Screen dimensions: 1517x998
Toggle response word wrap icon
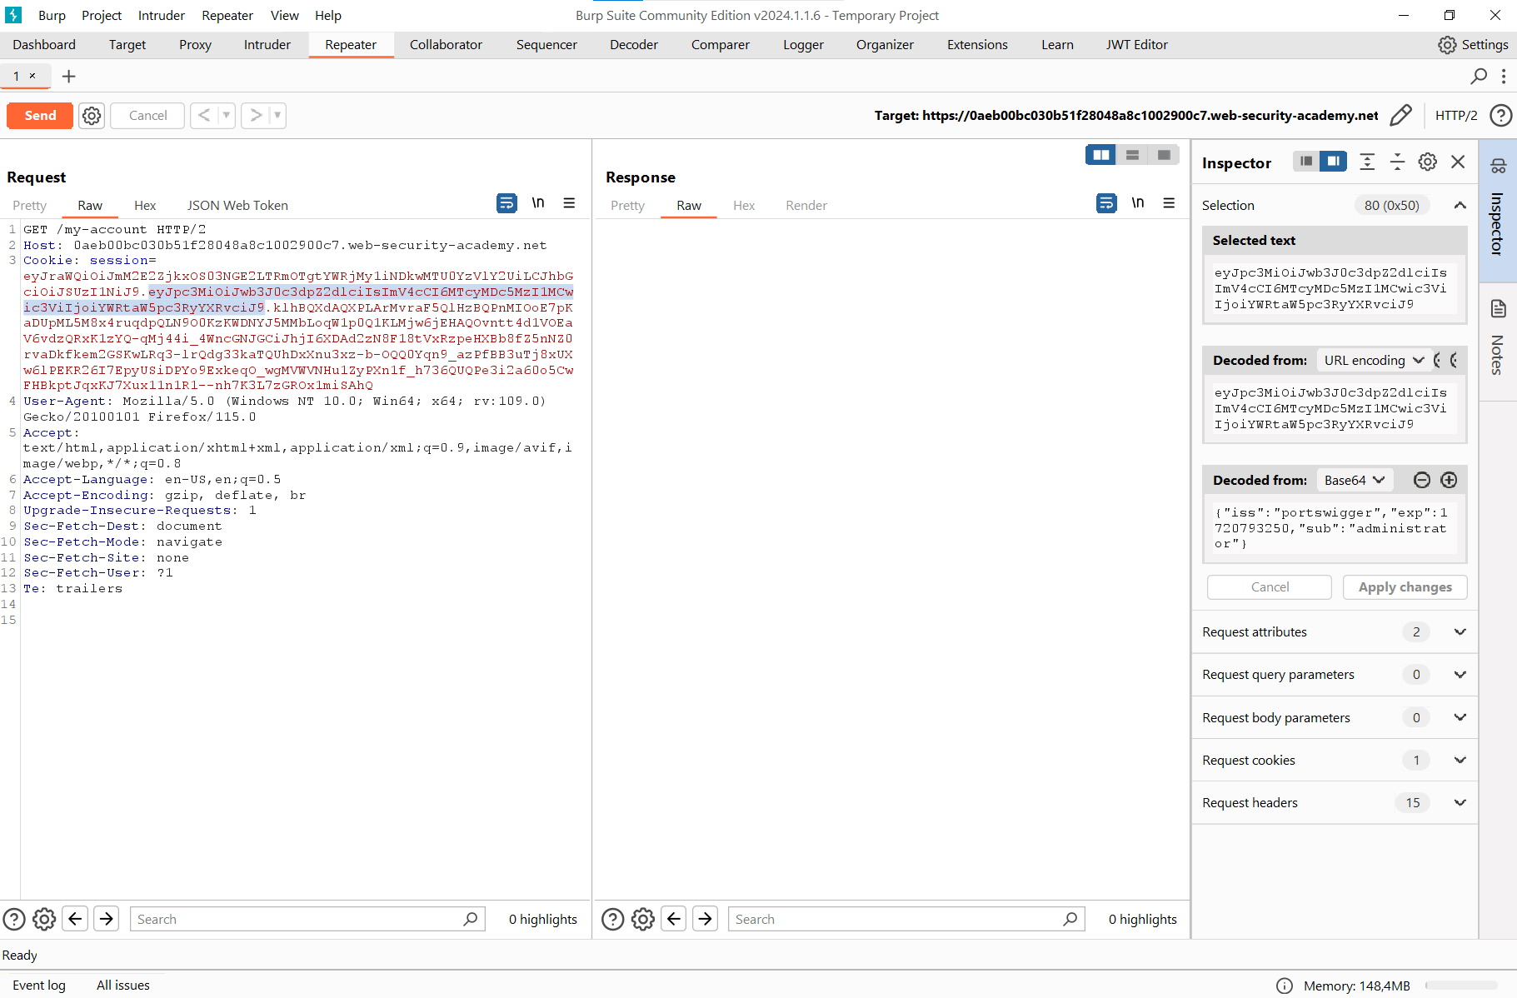[1106, 203]
